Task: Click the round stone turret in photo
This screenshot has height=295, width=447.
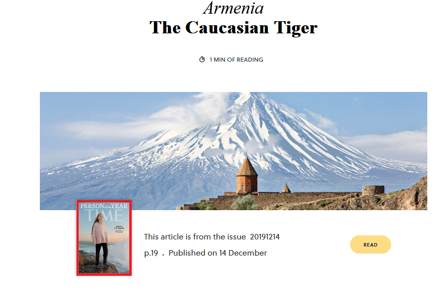Action: point(373,190)
